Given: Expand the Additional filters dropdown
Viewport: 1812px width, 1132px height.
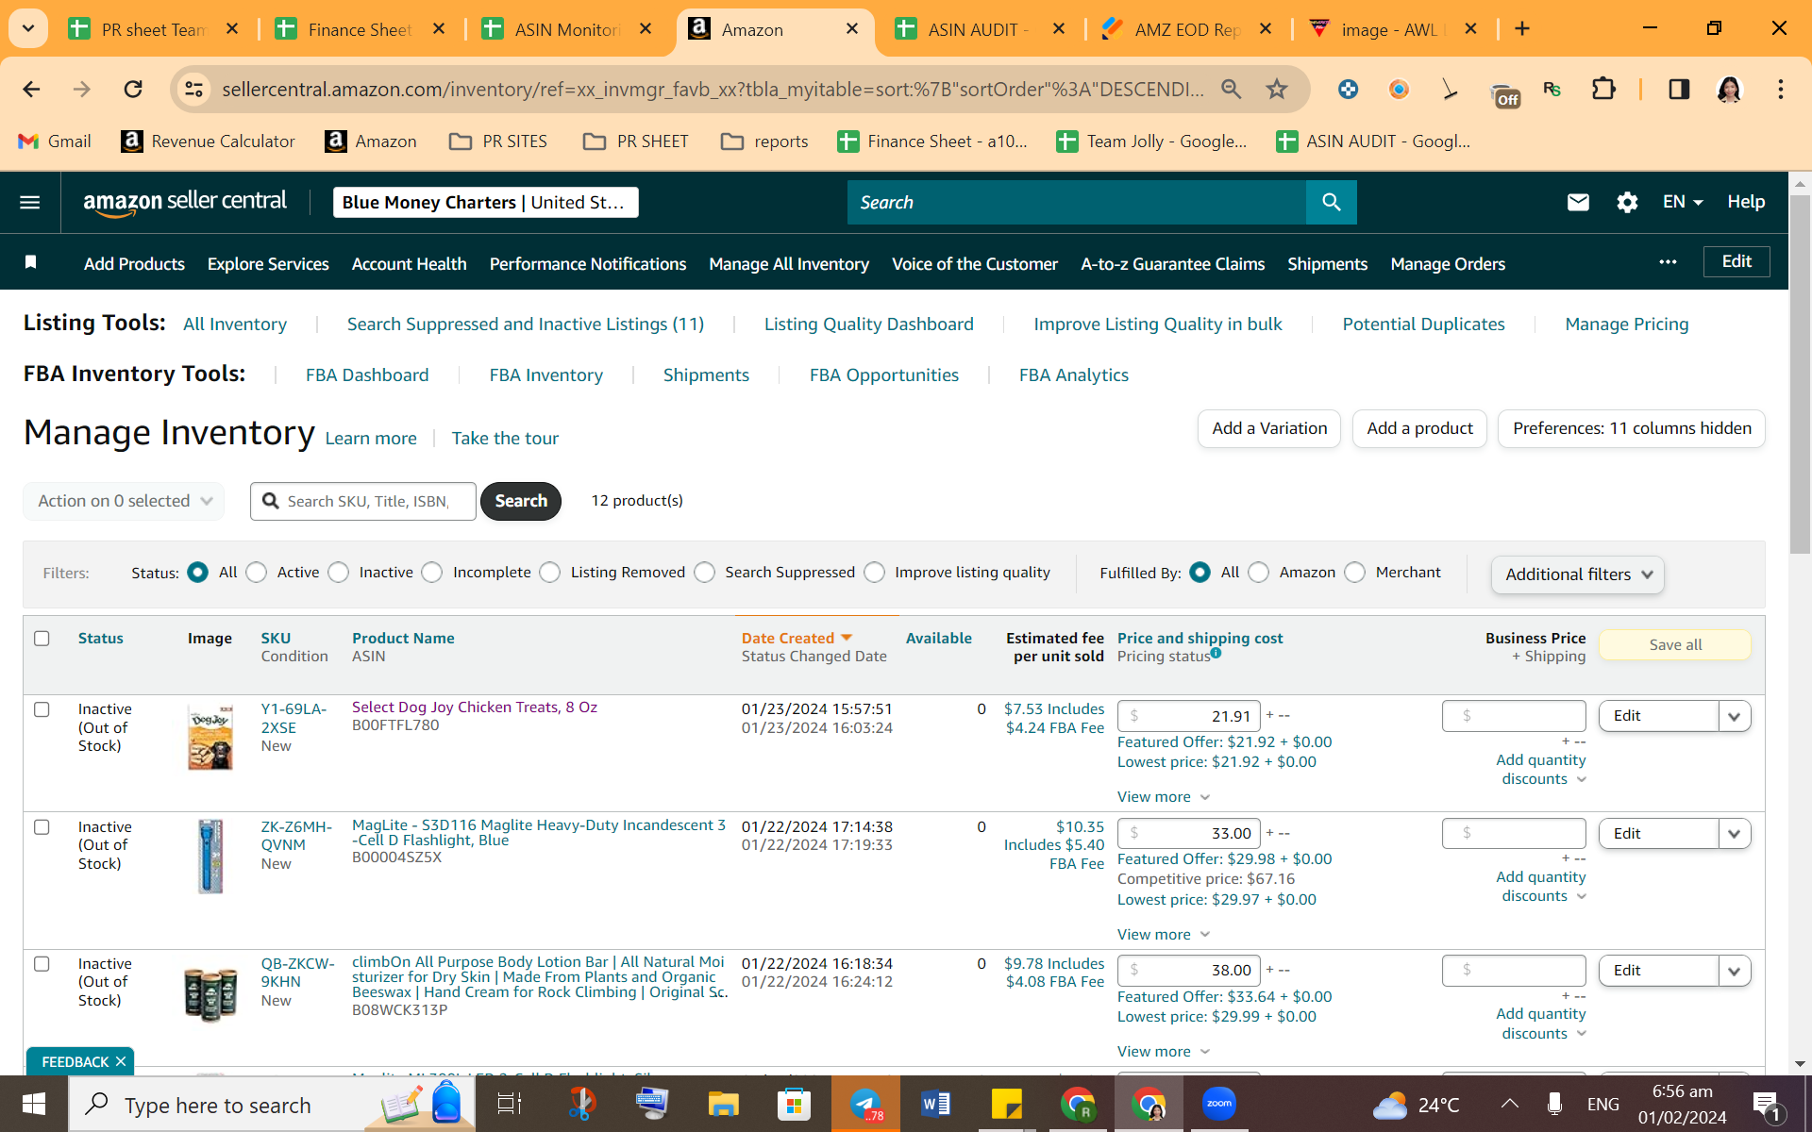Looking at the screenshot, I should coord(1578,574).
